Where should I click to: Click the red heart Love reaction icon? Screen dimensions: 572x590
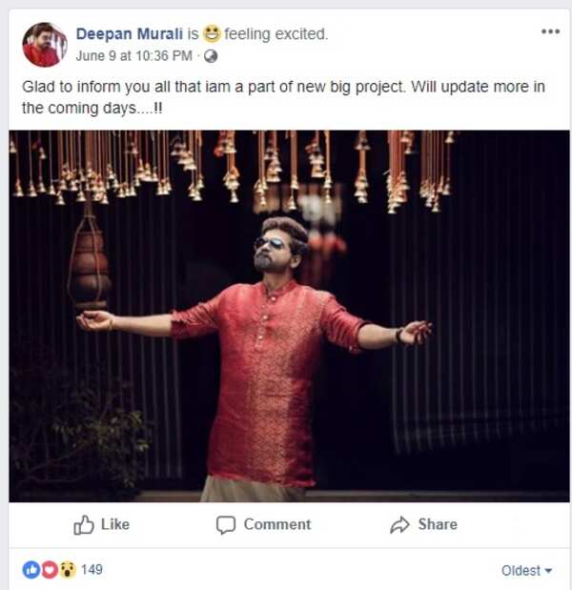click(x=49, y=570)
